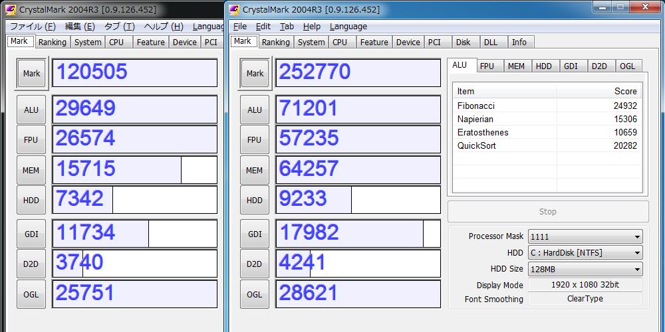
Task: Click the CrystalMark icon in left window title bar
Action: click(x=11, y=9)
